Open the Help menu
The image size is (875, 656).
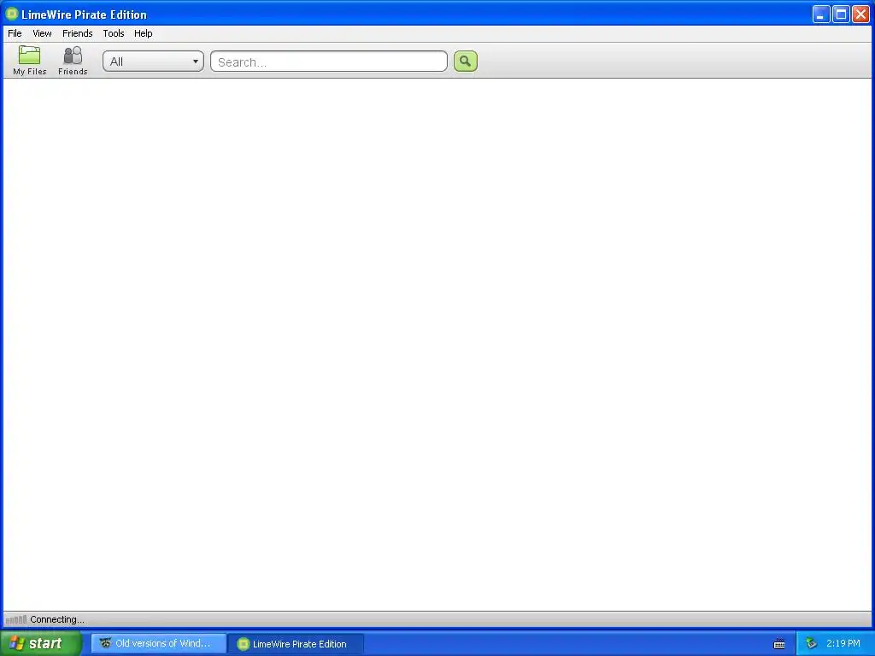(144, 33)
